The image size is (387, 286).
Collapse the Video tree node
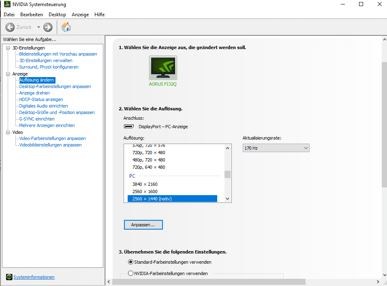pos(8,132)
